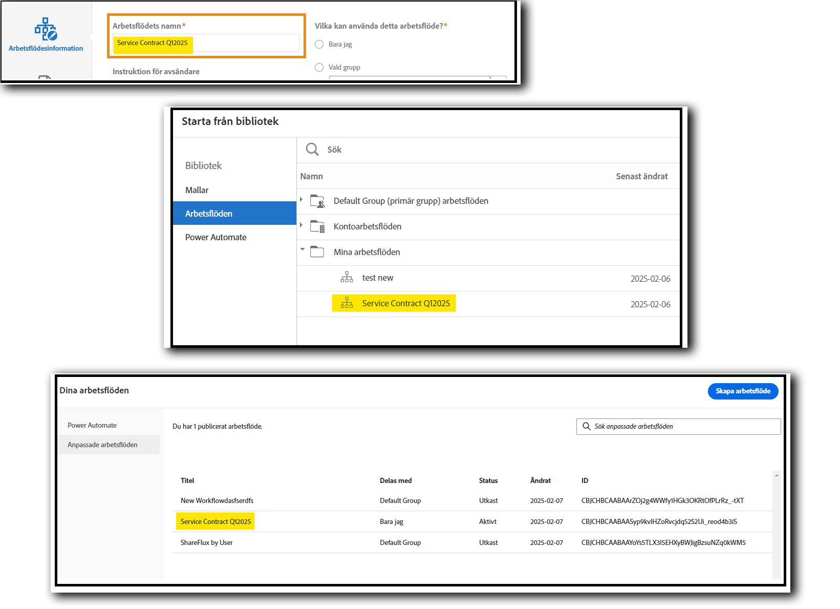Select Arbetsflöden in the library sidebar
This screenshot has width=840, height=609.
tap(234, 213)
